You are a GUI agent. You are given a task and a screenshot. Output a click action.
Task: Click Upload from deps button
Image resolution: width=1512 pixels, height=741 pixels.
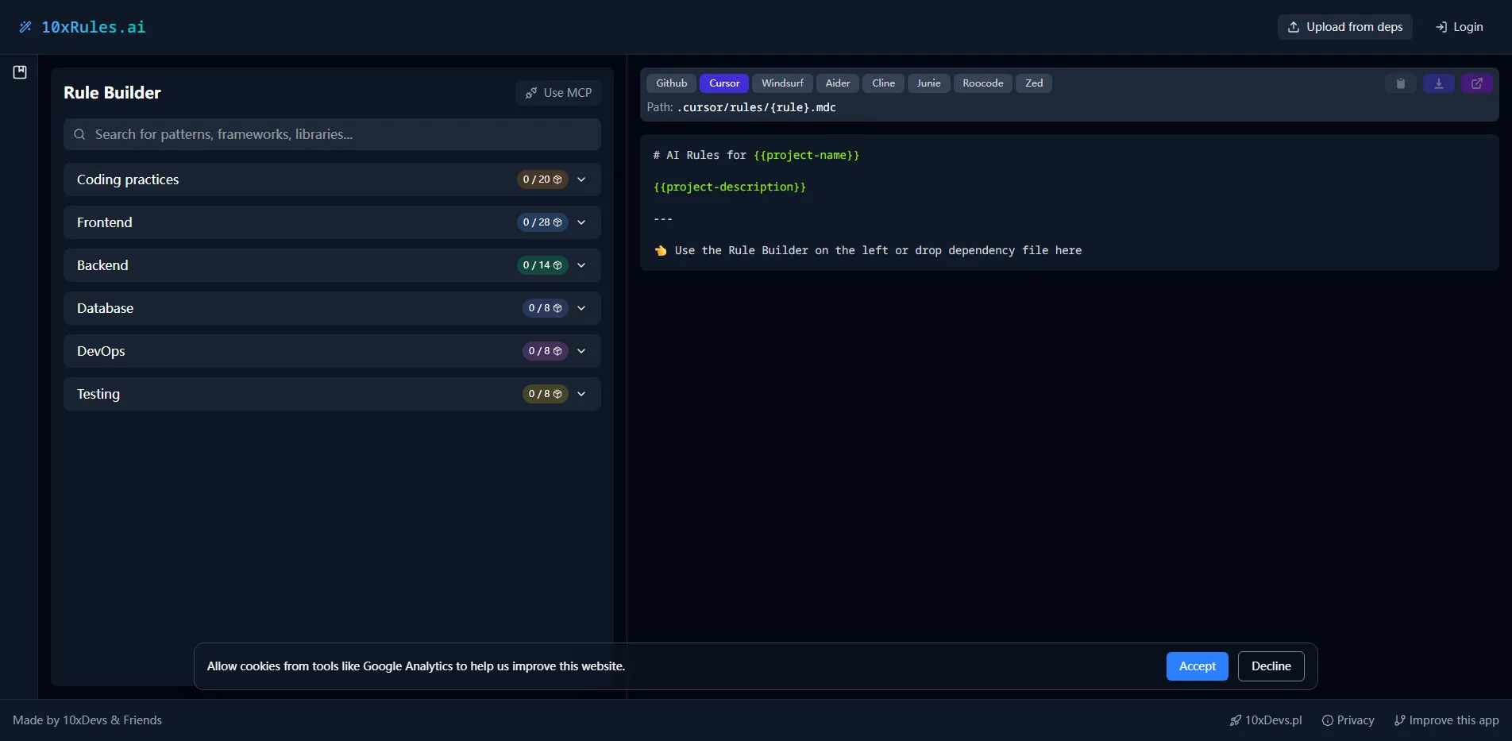click(x=1345, y=27)
